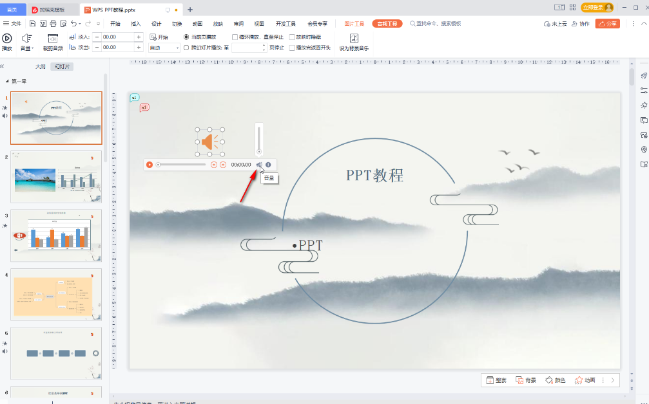Open the 文件 menu
This screenshot has width=649, height=404.
coord(15,23)
